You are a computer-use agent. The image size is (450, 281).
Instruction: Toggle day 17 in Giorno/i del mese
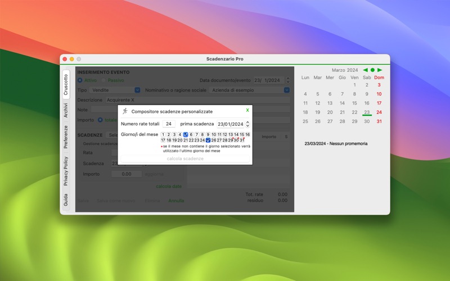(163, 140)
